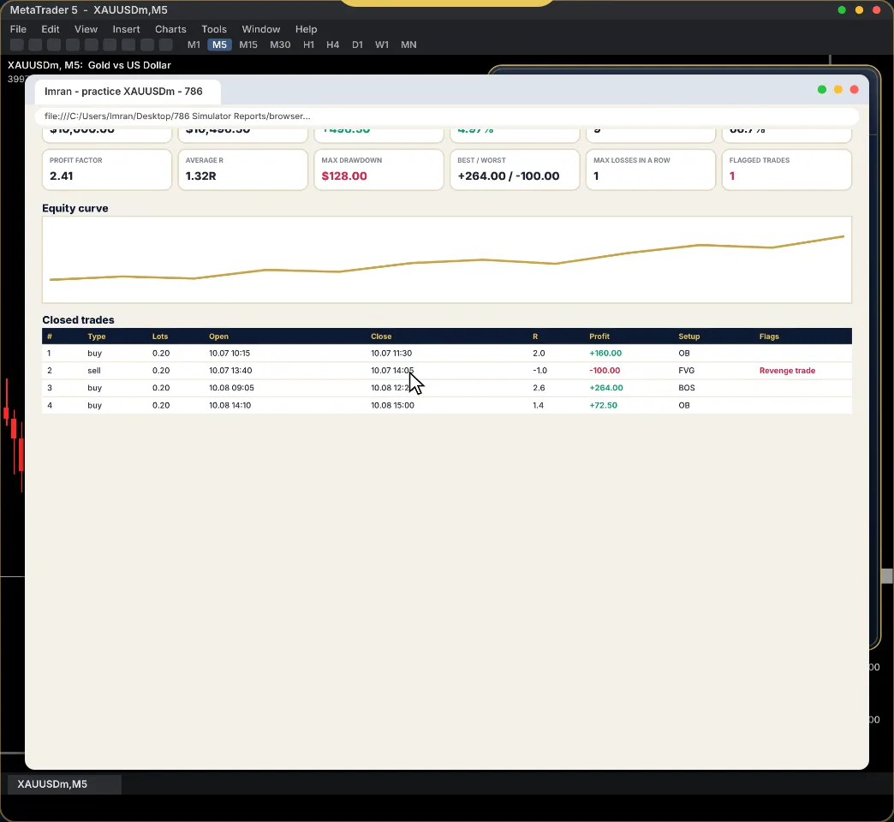Click the 'XAUUSDm, M5: Gold vs US Dollar' chart title
The image size is (894, 822).
click(89, 65)
